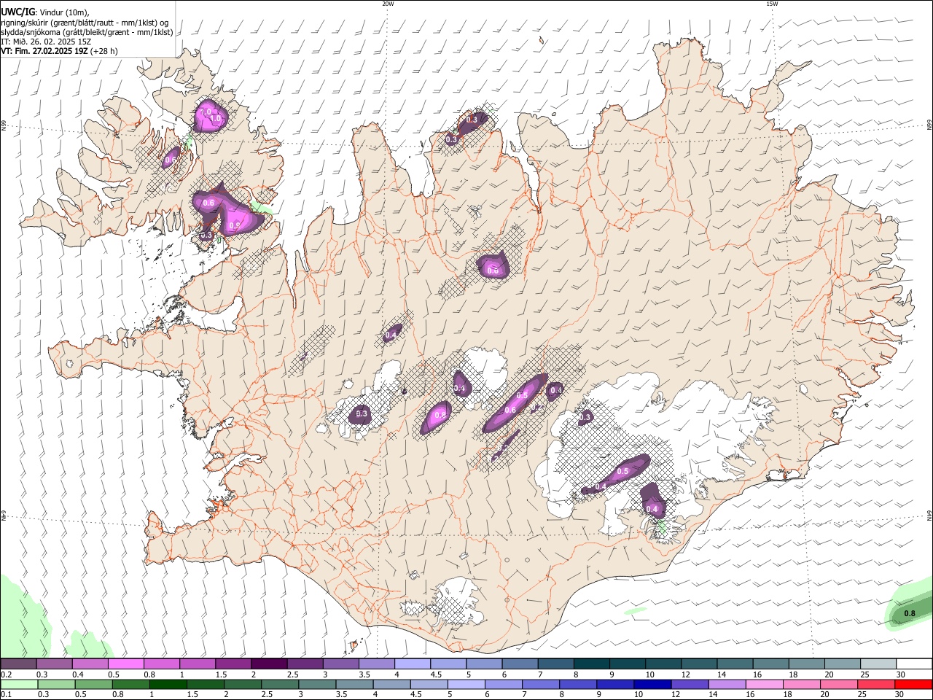Pick the bright red 30 rain legend swatch
933x700 pixels.
coord(914,684)
